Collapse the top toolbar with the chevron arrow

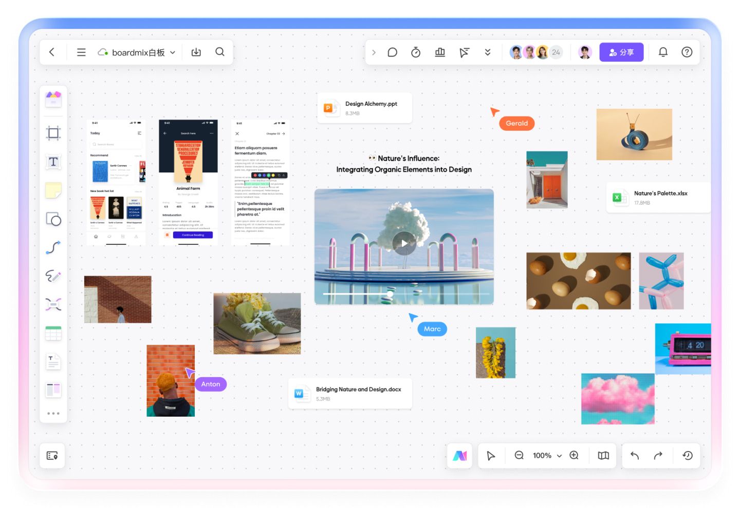tap(374, 52)
